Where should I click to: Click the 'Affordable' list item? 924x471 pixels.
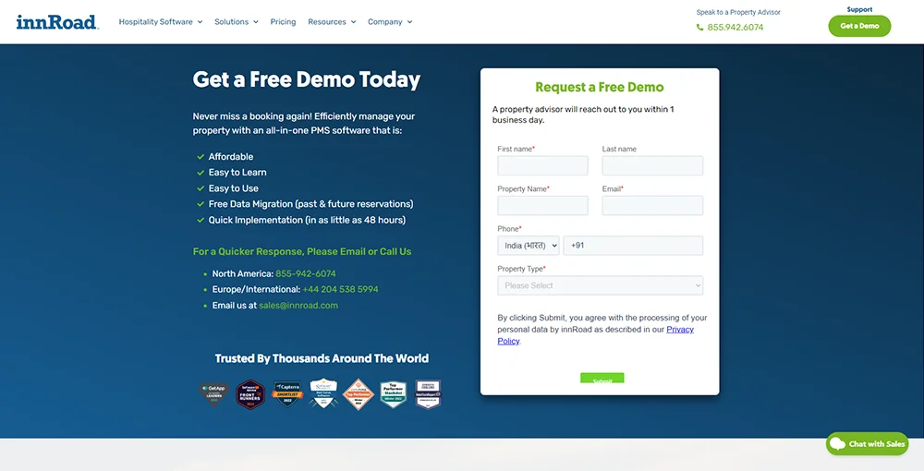[x=230, y=157]
